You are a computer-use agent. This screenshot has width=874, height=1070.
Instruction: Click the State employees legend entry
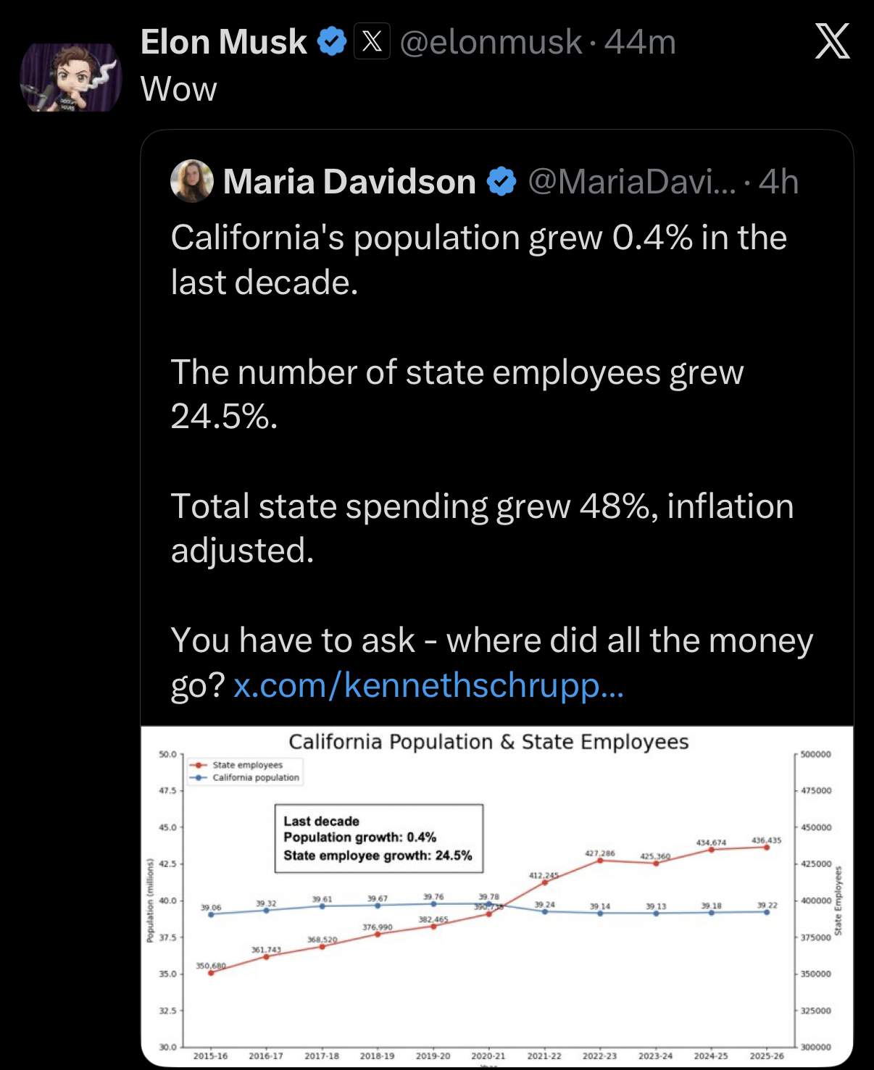coord(246,765)
